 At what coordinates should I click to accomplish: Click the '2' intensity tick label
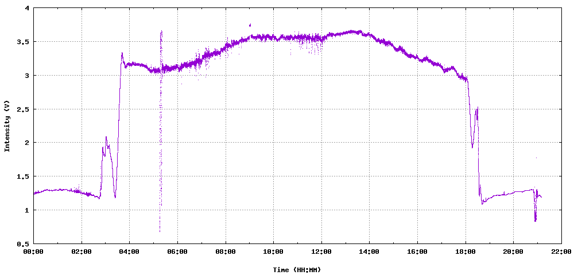pyautogui.click(x=28, y=143)
